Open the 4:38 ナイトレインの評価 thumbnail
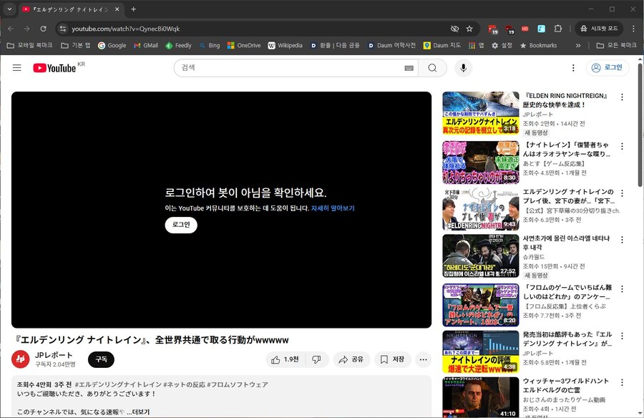Image resolution: width=644 pixels, height=418 pixels. point(481,352)
